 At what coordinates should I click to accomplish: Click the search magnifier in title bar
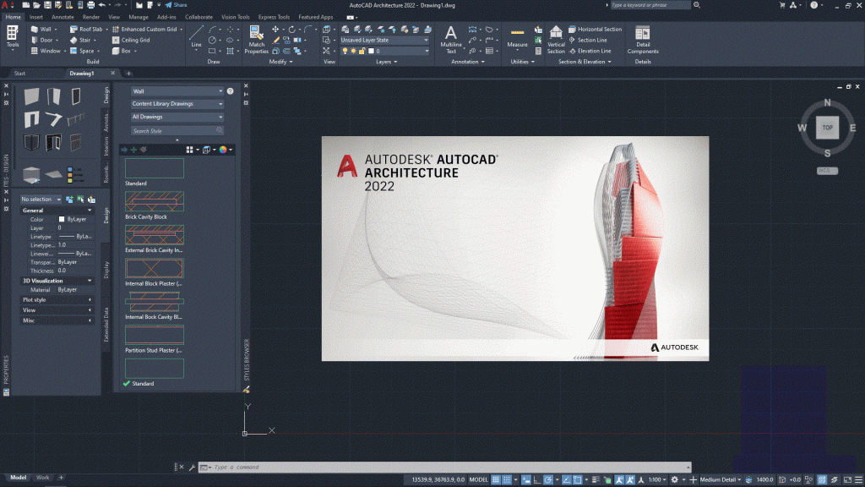point(697,5)
